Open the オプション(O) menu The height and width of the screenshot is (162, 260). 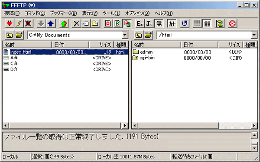tap(137, 13)
